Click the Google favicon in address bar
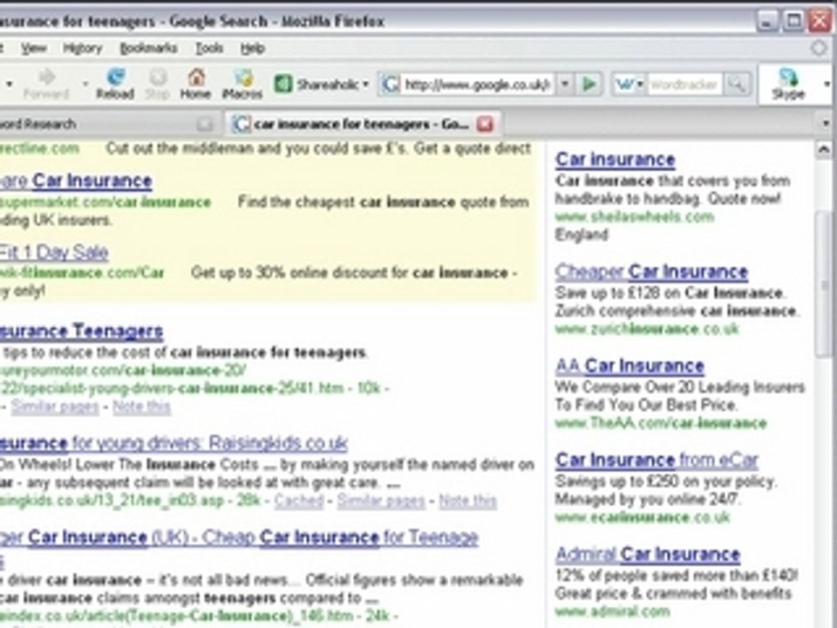837x628 pixels. click(391, 85)
